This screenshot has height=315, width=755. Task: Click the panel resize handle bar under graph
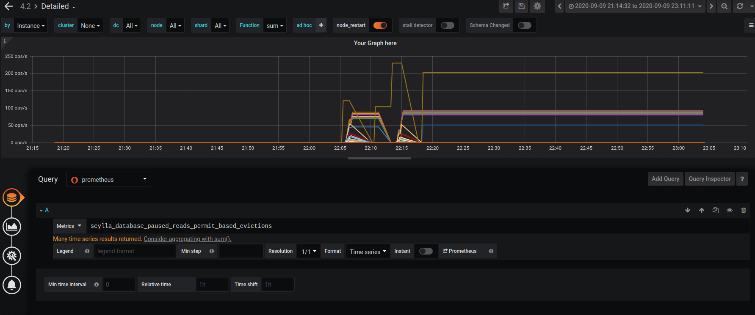(379, 158)
